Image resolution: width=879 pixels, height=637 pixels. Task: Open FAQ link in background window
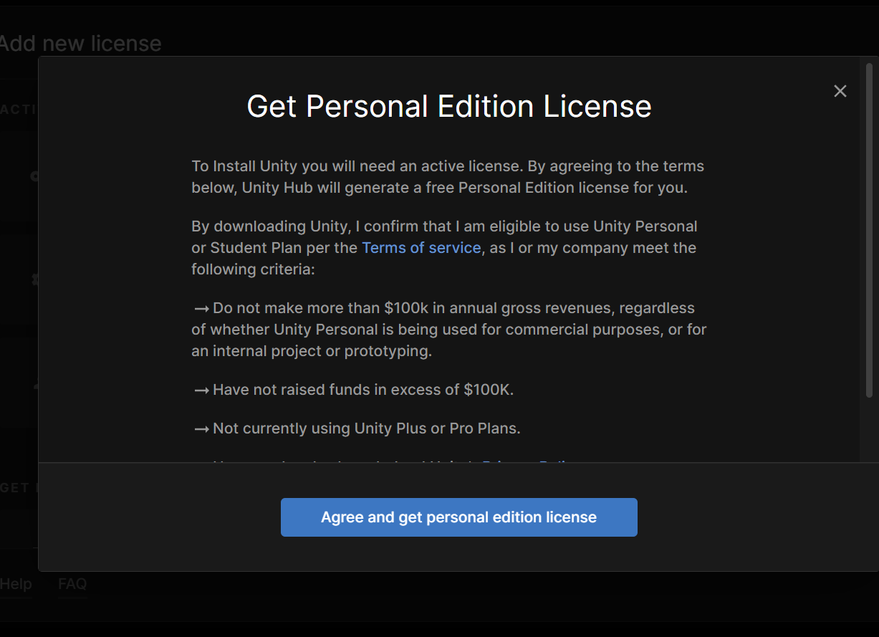pyautogui.click(x=72, y=584)
